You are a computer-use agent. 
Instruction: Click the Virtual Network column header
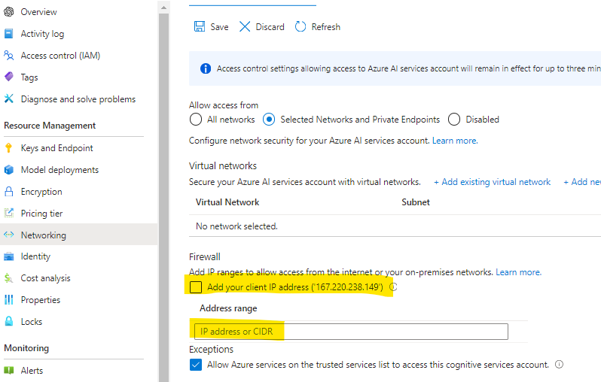click(x=227, y=202)
